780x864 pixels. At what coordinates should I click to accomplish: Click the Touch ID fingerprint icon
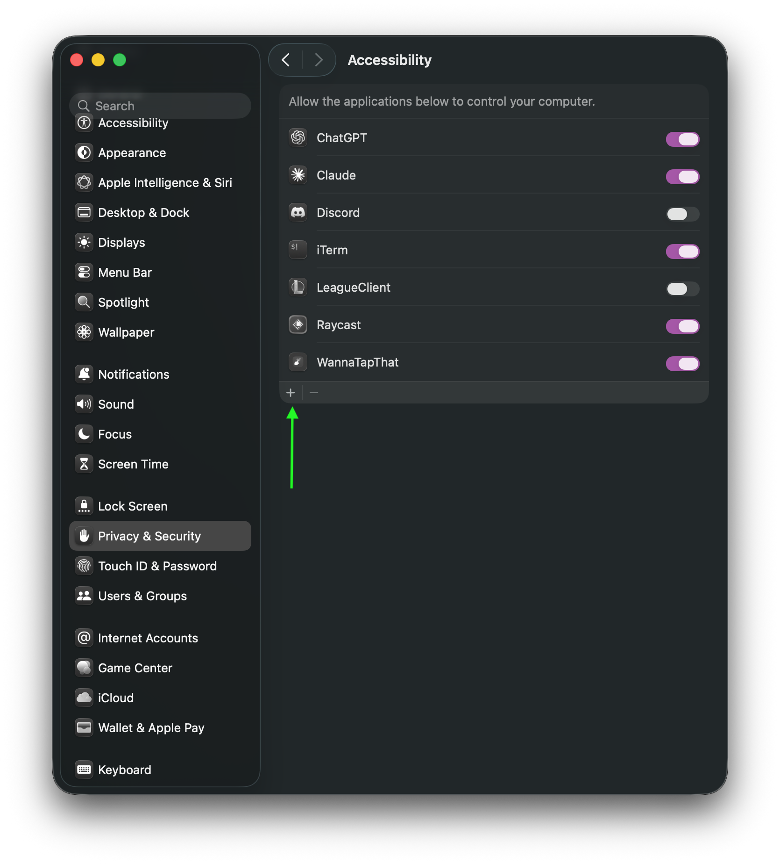tap(84, 566)
